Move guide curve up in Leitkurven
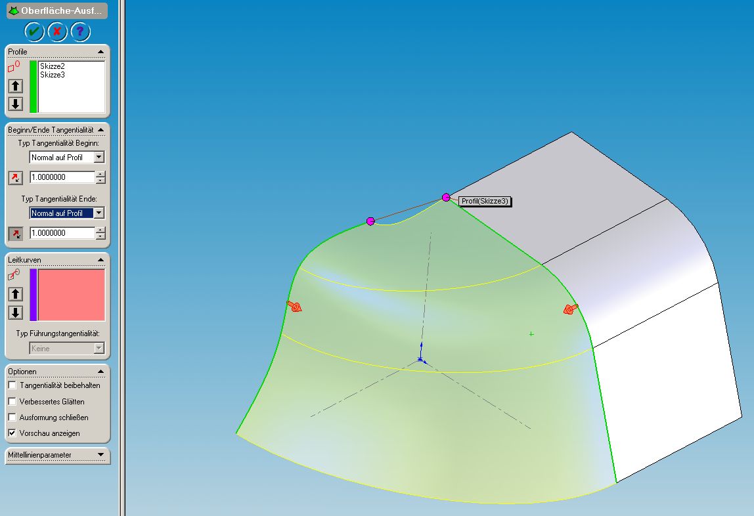Viewport: 754px width, 516px height. pos(15,294)
